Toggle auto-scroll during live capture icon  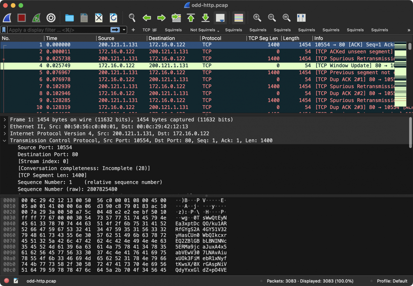[x=220, y=18]
